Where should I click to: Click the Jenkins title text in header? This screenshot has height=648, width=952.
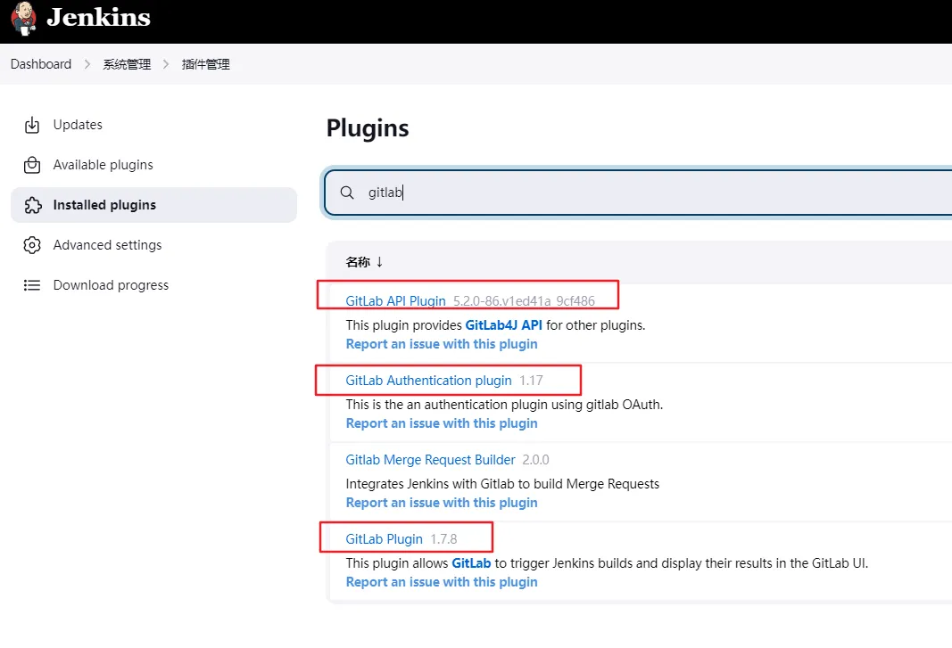tap(98, 18)
